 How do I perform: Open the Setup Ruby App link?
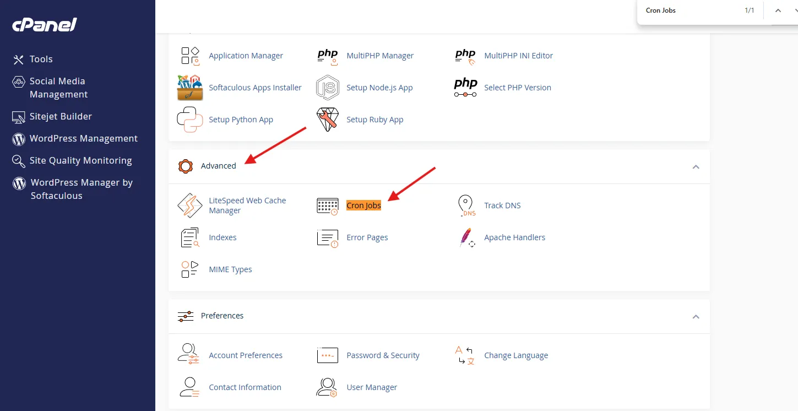[374, 120]
